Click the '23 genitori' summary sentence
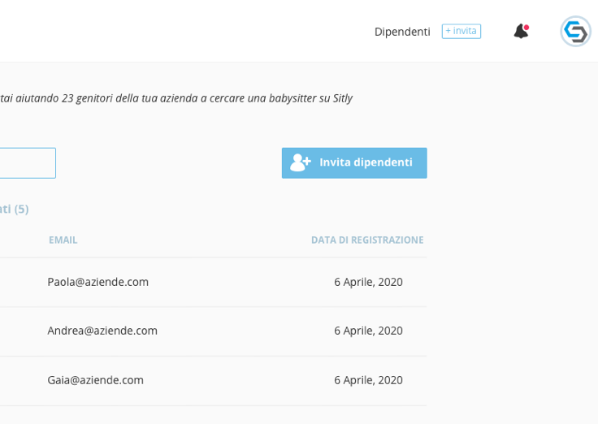Screen dimensions: 598x424 (x=176, y=98)
